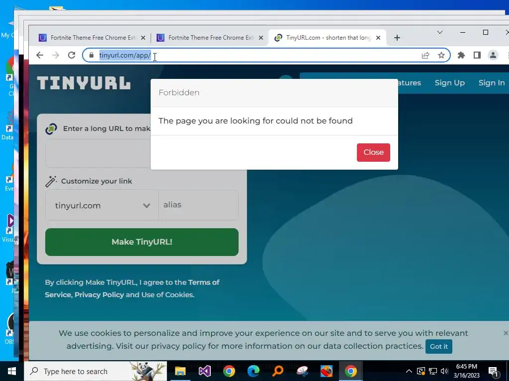Open the 6:45 PM clock and date
This screenshot has width=509, height=381.
click(x=466, y=371)
